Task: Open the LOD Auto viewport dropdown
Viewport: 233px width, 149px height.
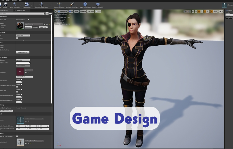Action: click(91, 11)
